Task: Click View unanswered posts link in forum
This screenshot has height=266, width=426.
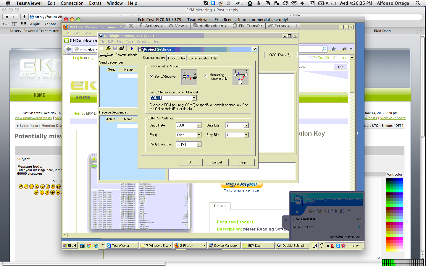Action: 33,118
